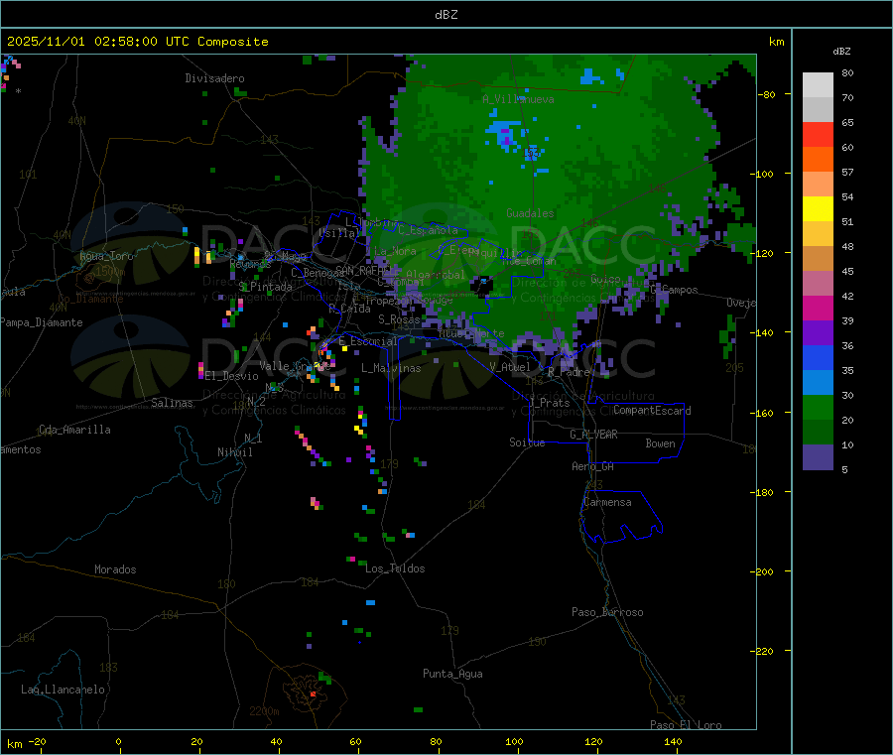Select the V_Atuel label
The width and height of the screenshot is (893, 755).
click(x=510, y=367)
